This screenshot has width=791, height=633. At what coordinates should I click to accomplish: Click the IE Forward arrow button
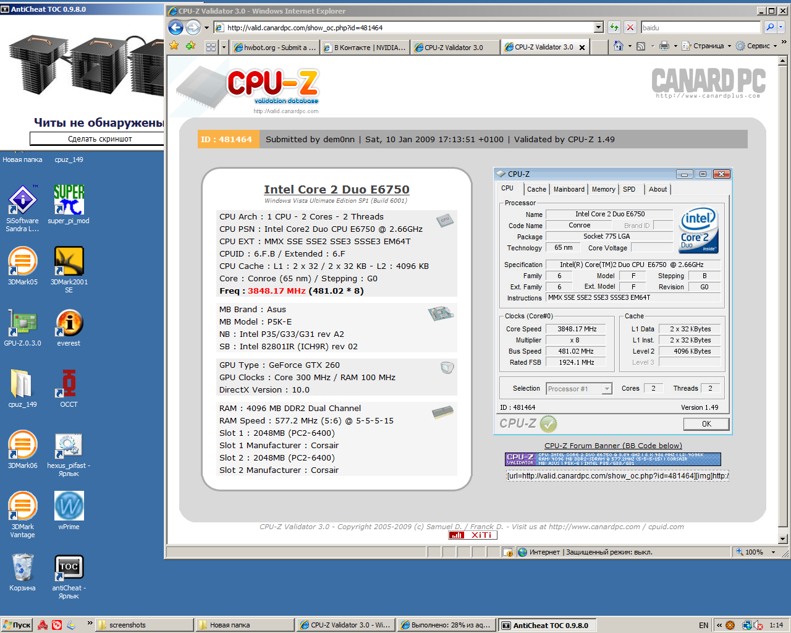[193, 27]
